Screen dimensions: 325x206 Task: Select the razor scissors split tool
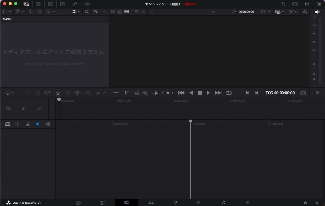pyautogui.click(x=28, y=124)
